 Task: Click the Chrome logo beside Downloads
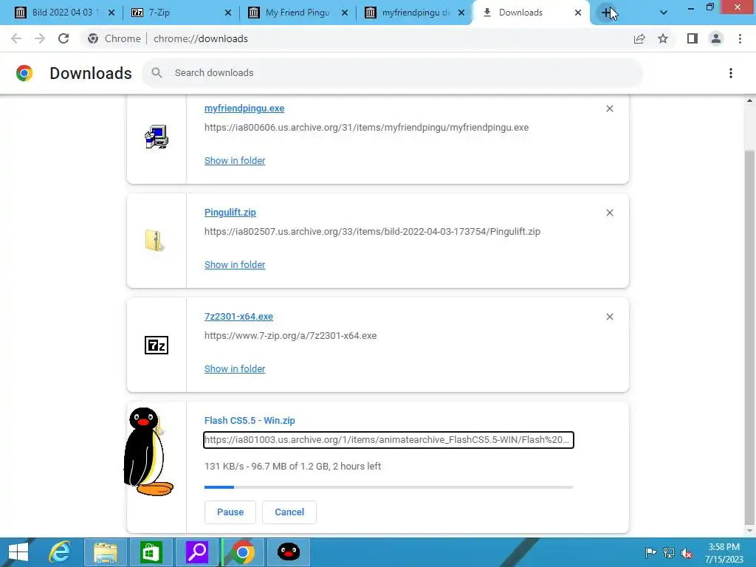coord(24,73)
